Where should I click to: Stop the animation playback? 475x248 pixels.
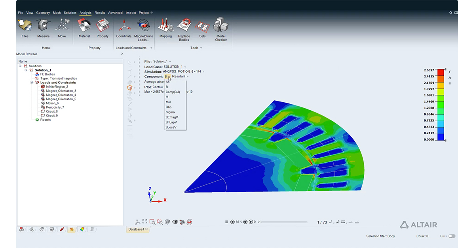233,222
